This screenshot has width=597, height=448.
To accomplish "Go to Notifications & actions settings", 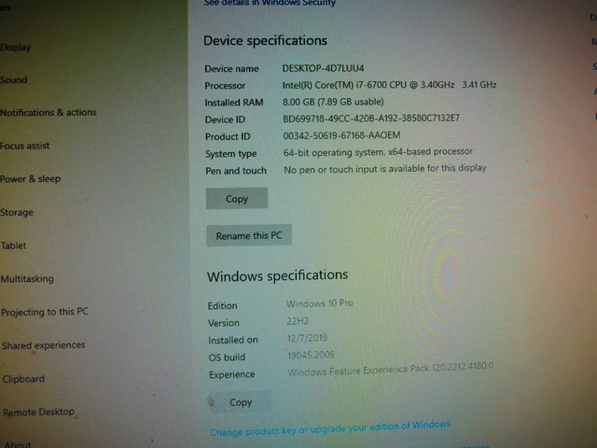I will click(49, 112).
